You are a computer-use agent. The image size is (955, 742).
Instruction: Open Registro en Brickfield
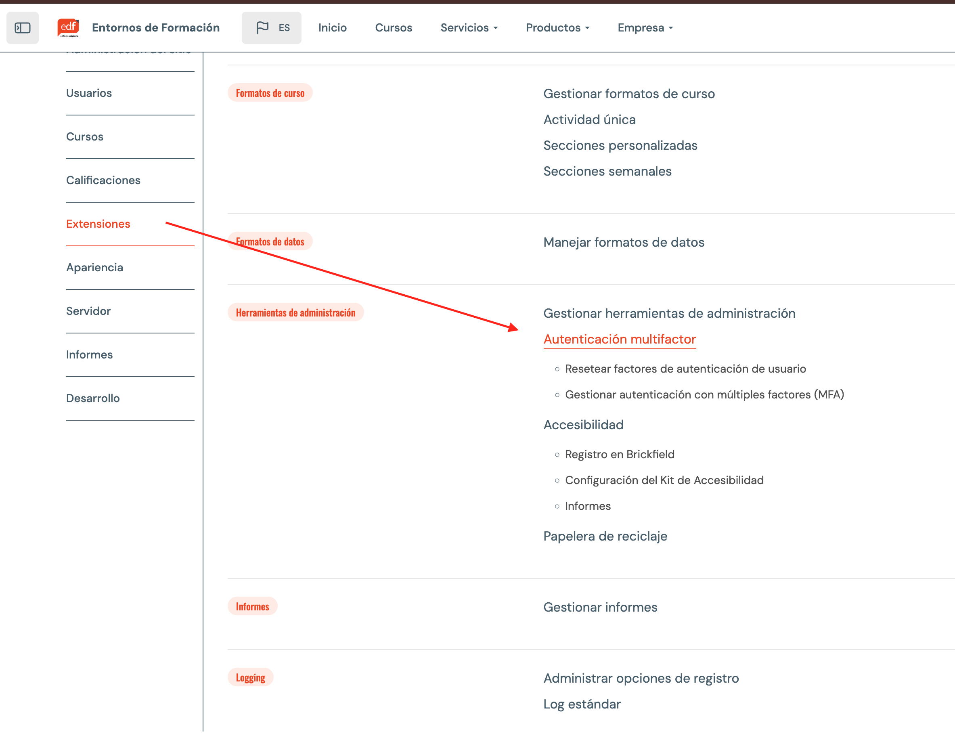[x=620, y=454]
